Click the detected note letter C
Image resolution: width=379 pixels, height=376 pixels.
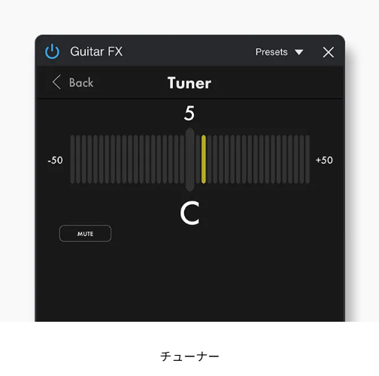click(189, 212)
